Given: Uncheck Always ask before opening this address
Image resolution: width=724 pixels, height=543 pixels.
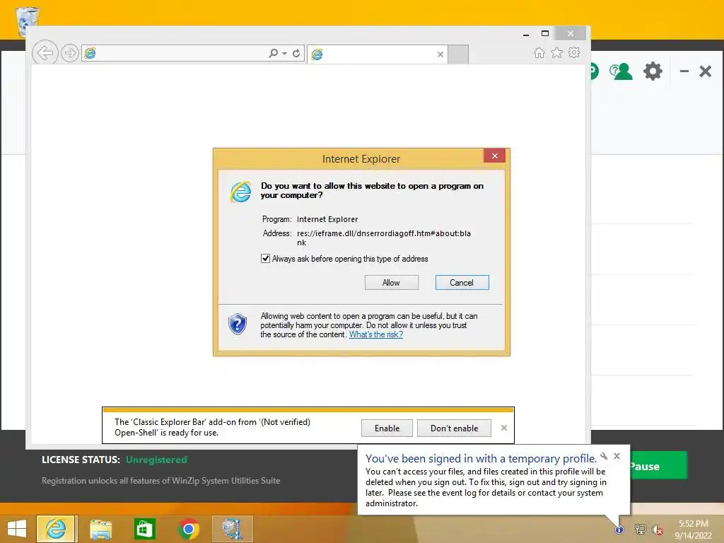Looking at the screenshot, I should click(266, 259).
